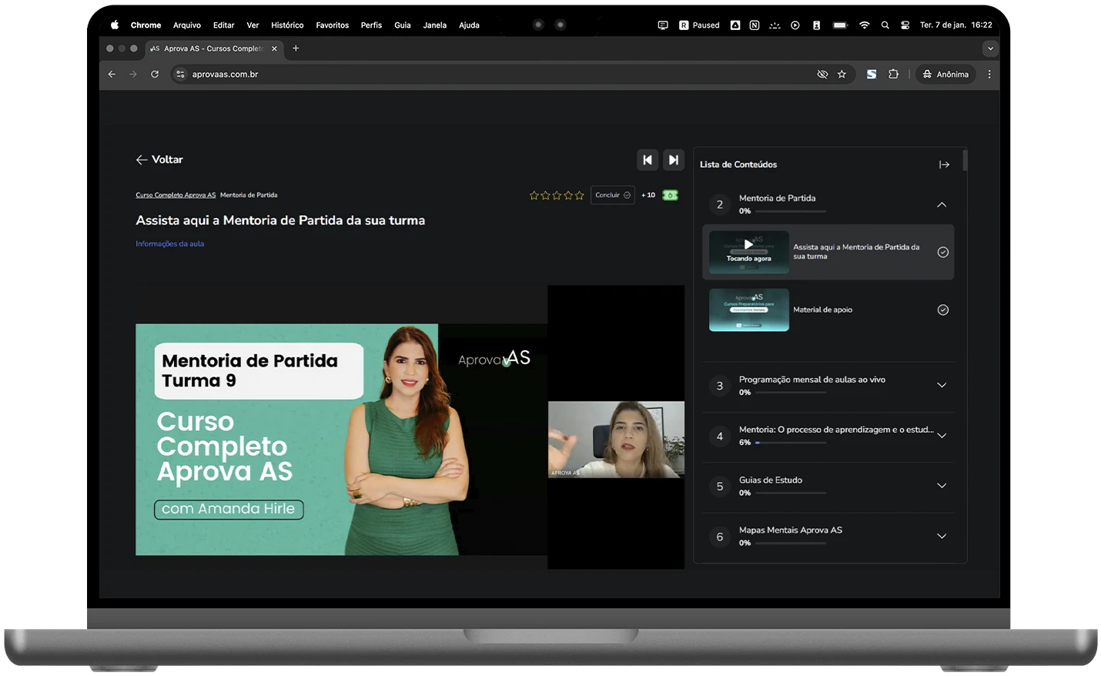Open site information icon in address bar
Screen dimensions: 1101x676
pyautogui.click(x=181, y=75)
